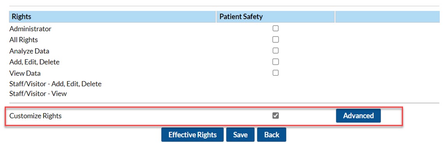Save the rights changes
The width and height of the screenshot is (446, 167).
pyautogui.click(x=240, y=135)
